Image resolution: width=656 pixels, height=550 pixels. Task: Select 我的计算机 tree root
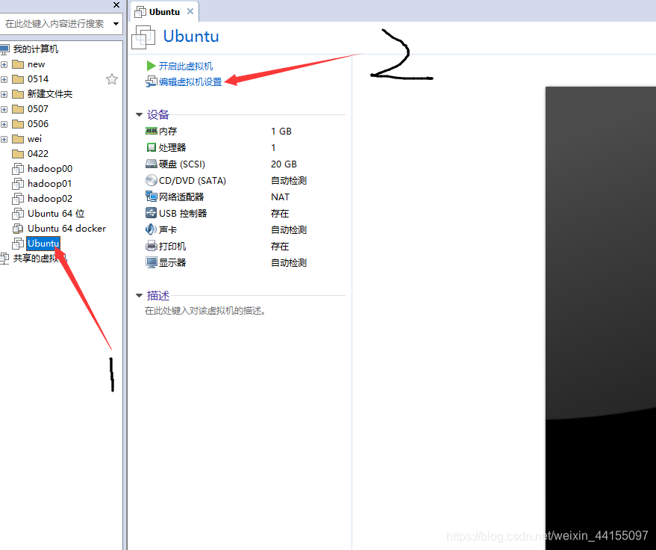tap(36, 49)
